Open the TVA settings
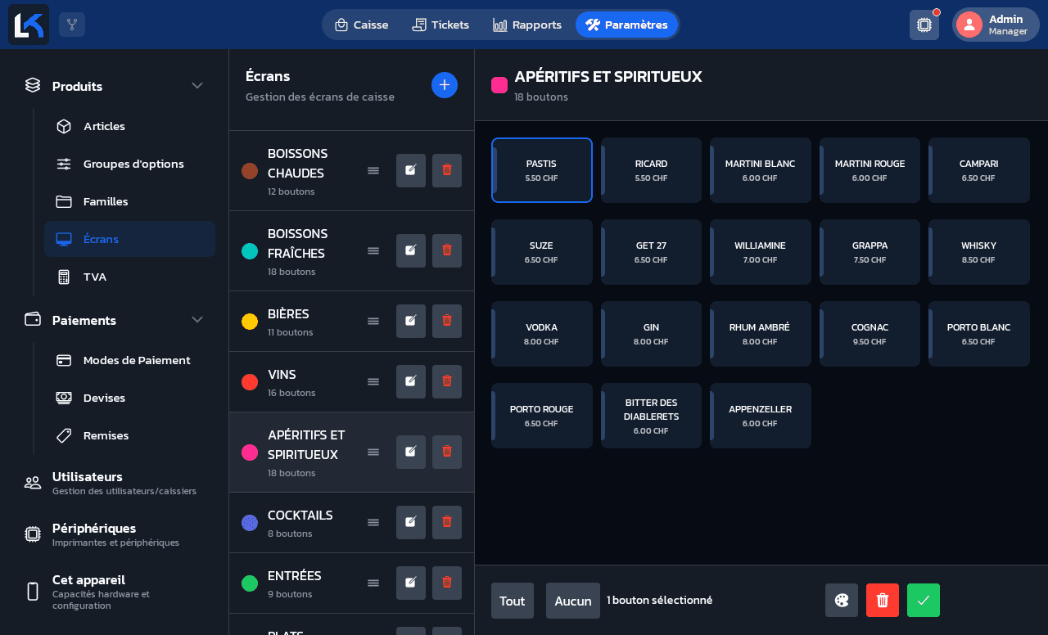Viewport: 1048px width, 635px height. click(129, 277)
